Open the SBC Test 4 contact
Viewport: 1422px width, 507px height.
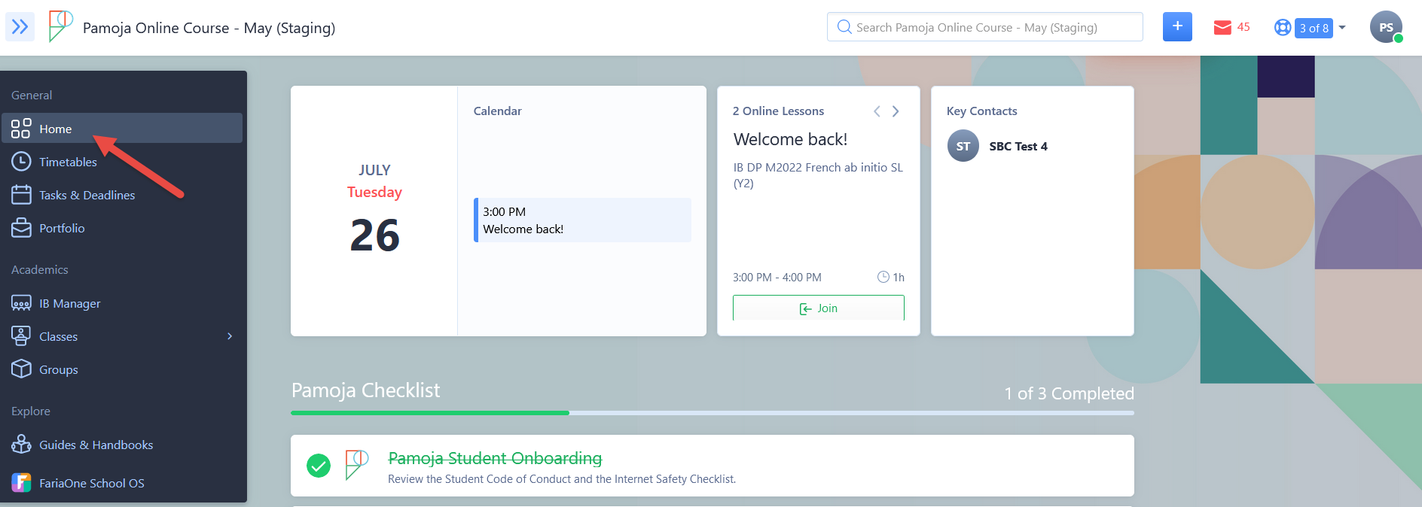click(1018, 146)
